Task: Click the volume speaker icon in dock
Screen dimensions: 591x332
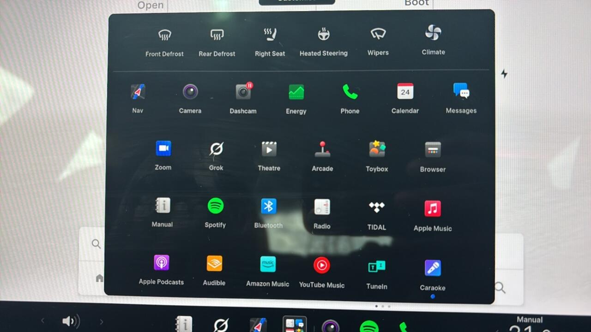Action: [71, 321]
